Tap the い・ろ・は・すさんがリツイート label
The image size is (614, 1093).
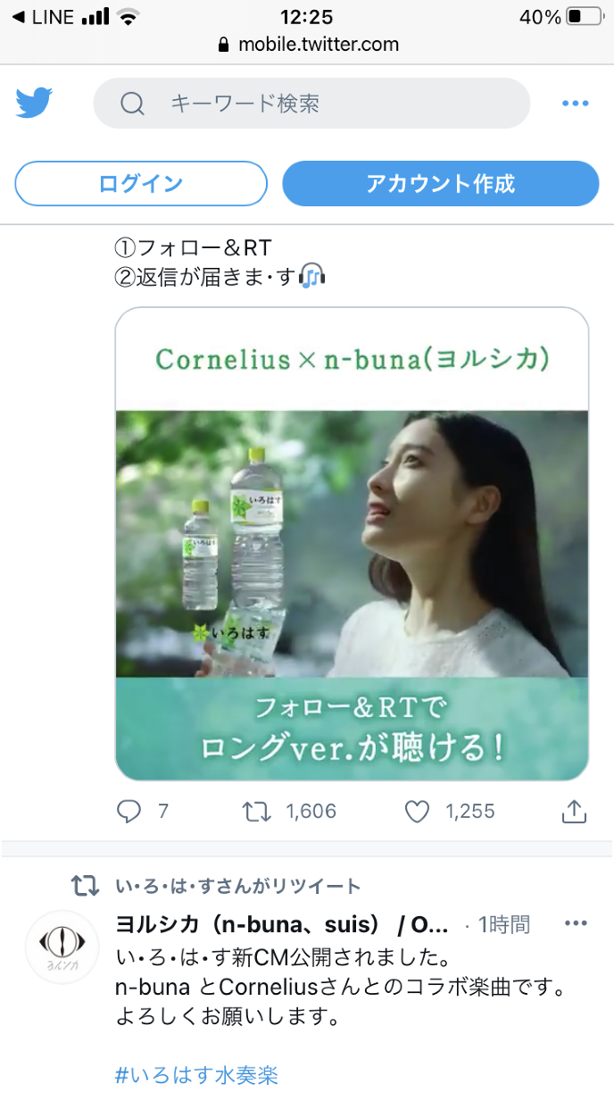click(238, 887)
